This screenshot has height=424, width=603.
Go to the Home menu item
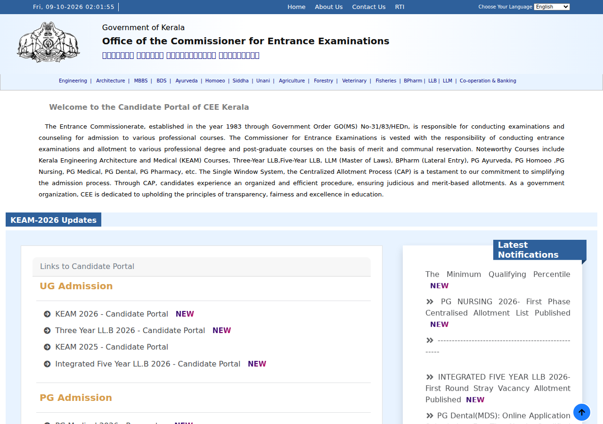click(x=296, y=7)
